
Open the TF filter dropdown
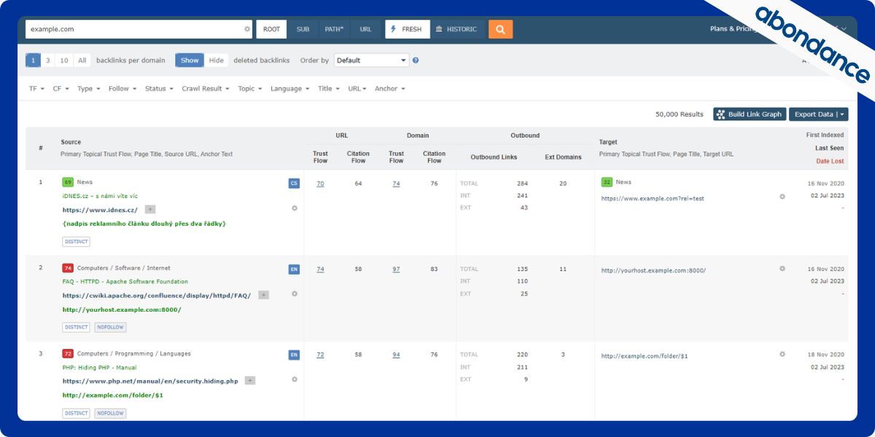[x=36, y=89]
